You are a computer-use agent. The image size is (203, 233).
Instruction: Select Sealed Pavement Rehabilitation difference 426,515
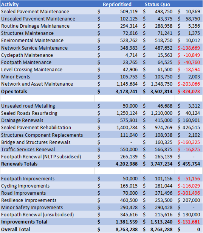[x=191, y=128]
